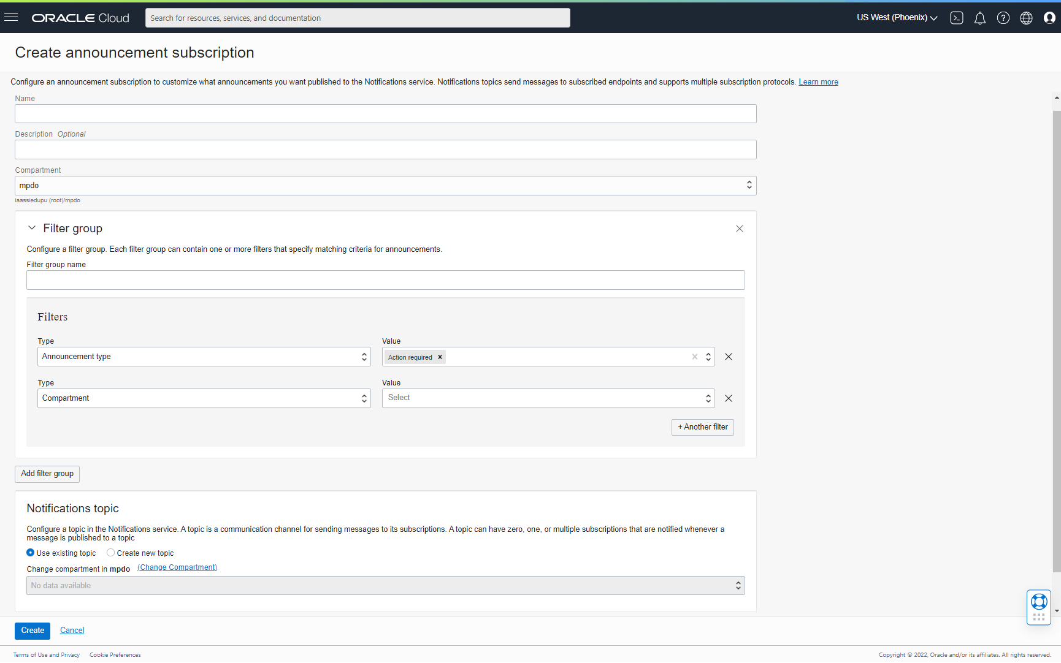Launch Cloud Shell from the top bar

click(956, 18)
